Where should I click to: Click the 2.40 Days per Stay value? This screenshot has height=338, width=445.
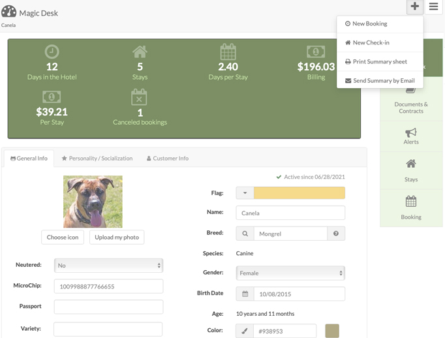click(228, 67)
